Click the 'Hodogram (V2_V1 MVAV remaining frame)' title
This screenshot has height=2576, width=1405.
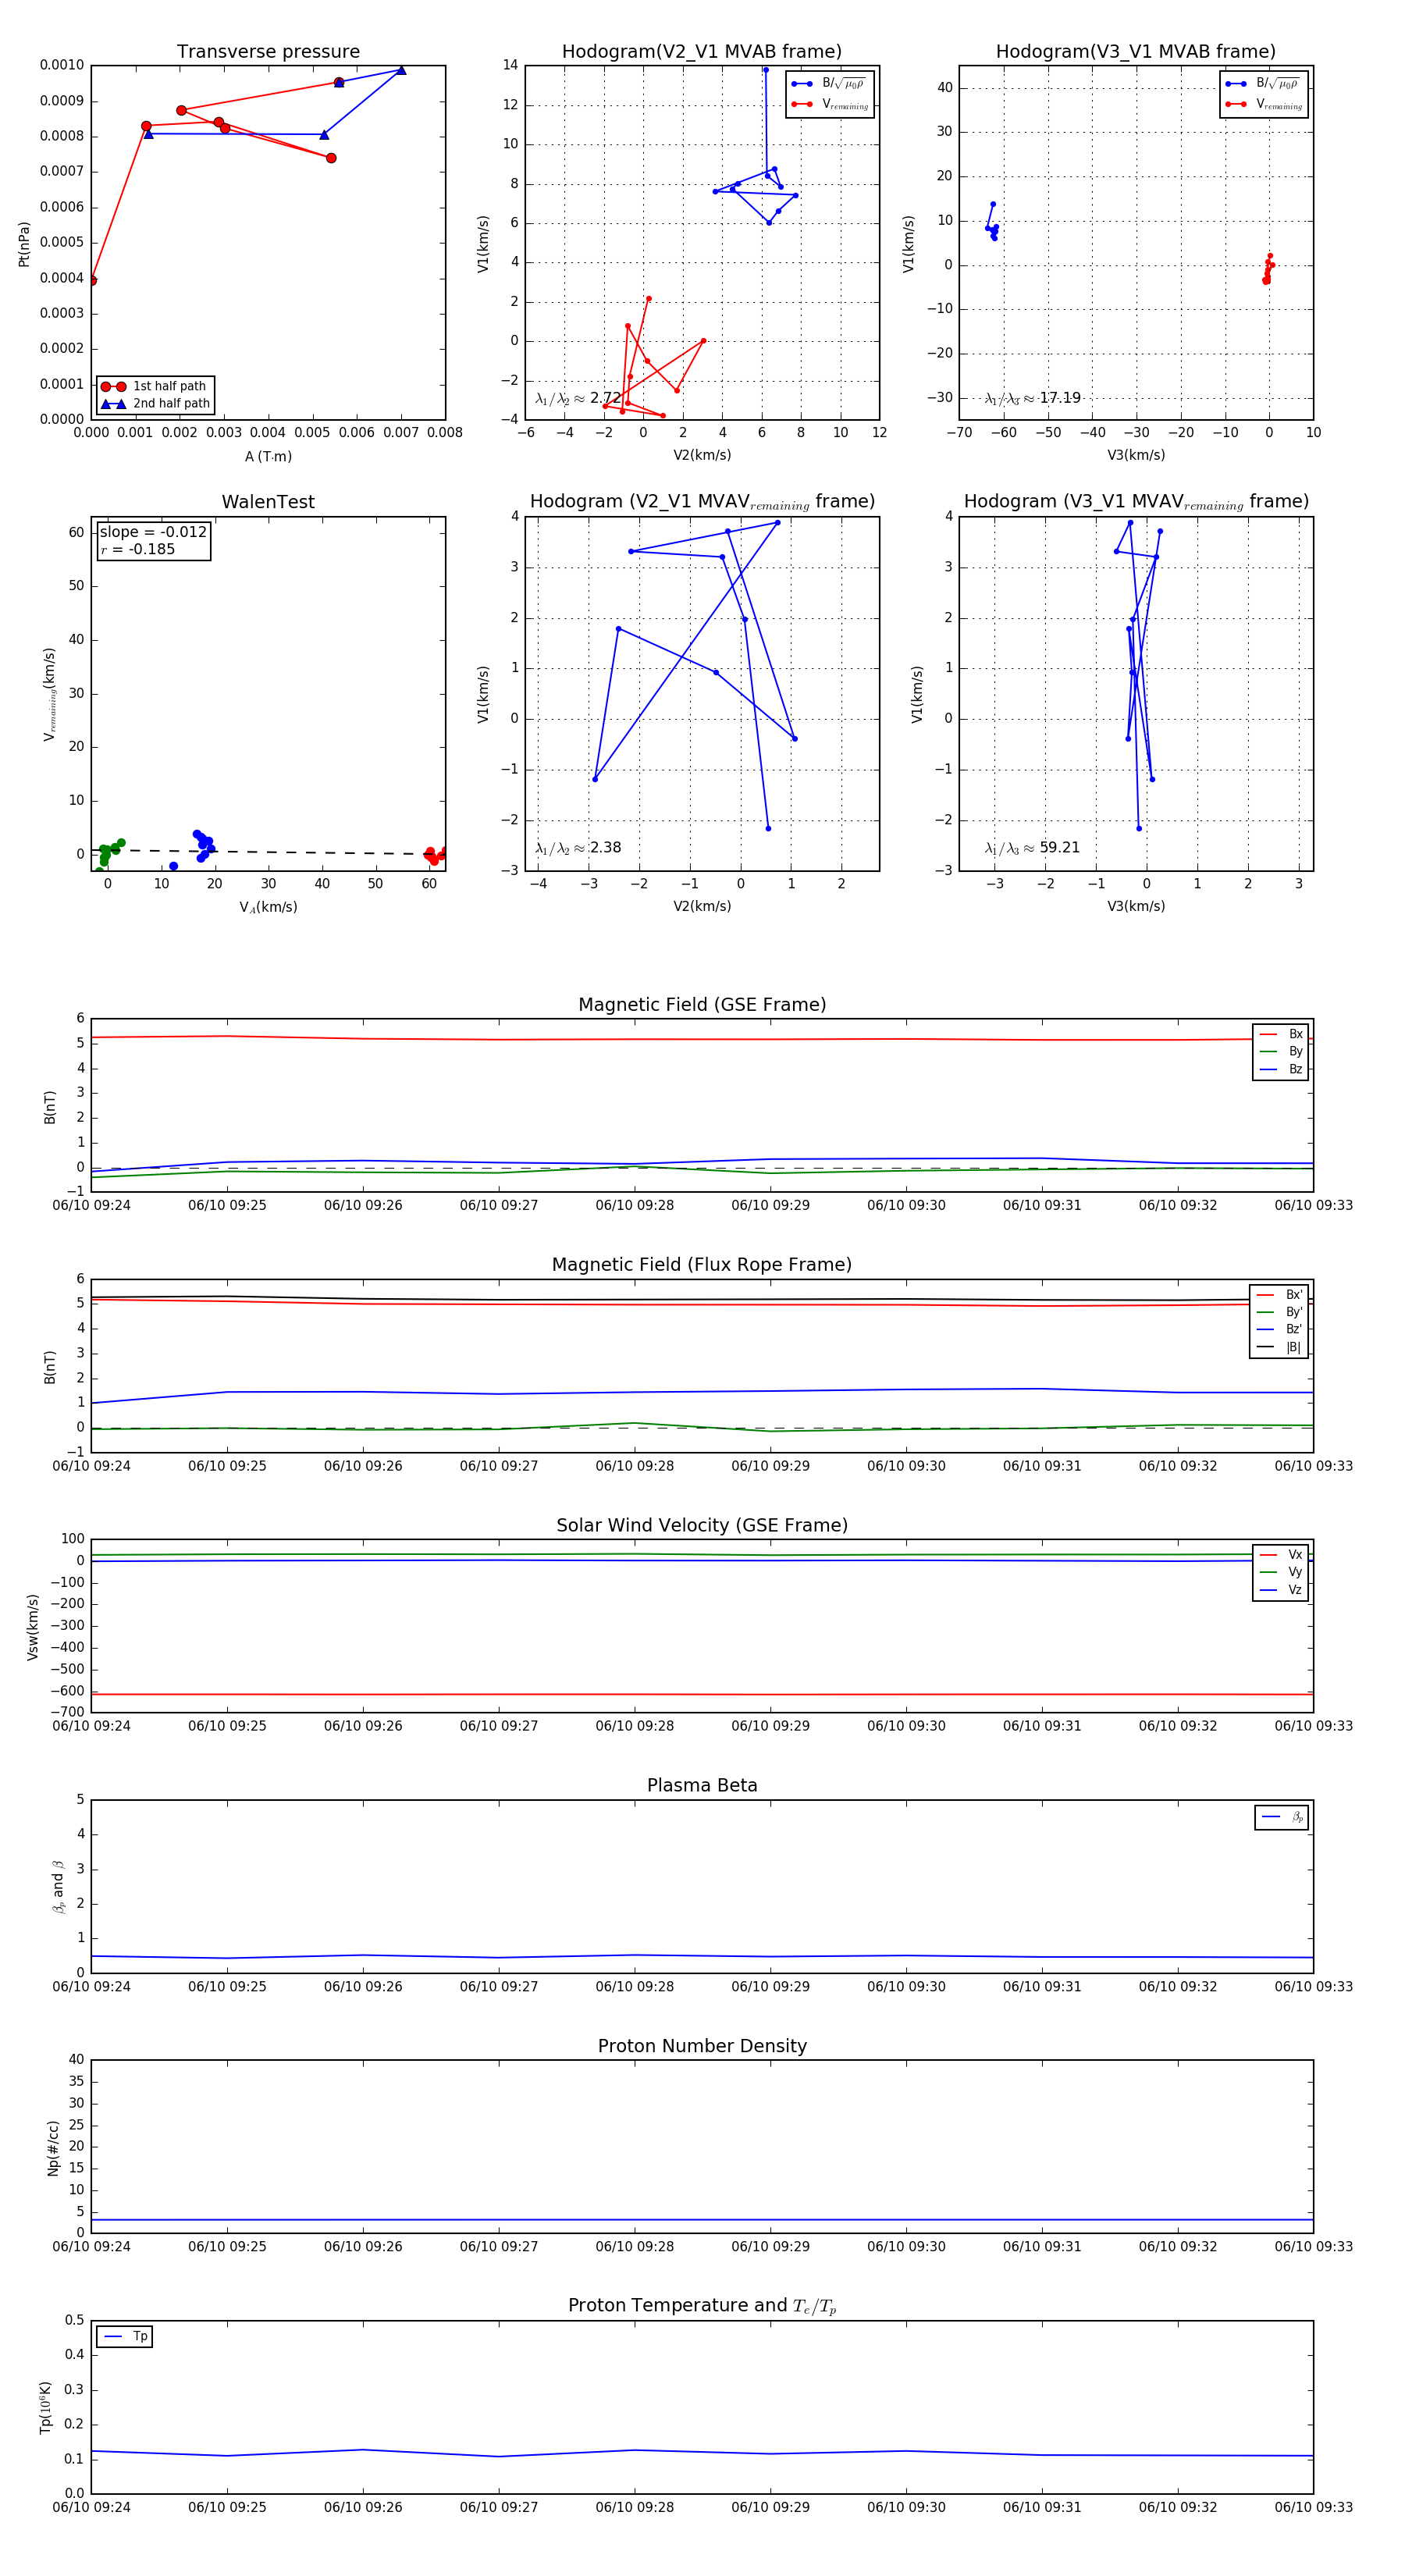(x=702, y=502)
